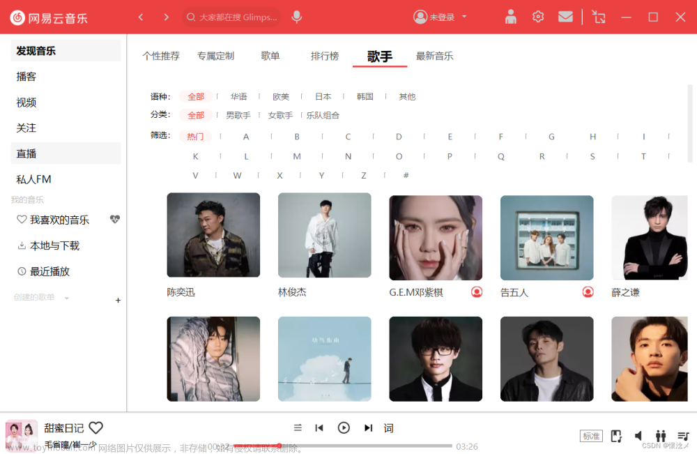Click the song progress bar
The width and height of the screenshot is (697, 454).
point(343,446)
